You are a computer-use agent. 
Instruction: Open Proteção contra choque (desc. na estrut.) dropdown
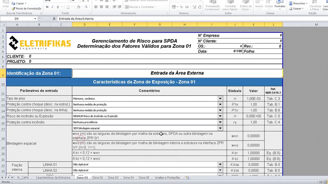pyautogui.click(x=220, y=105)
